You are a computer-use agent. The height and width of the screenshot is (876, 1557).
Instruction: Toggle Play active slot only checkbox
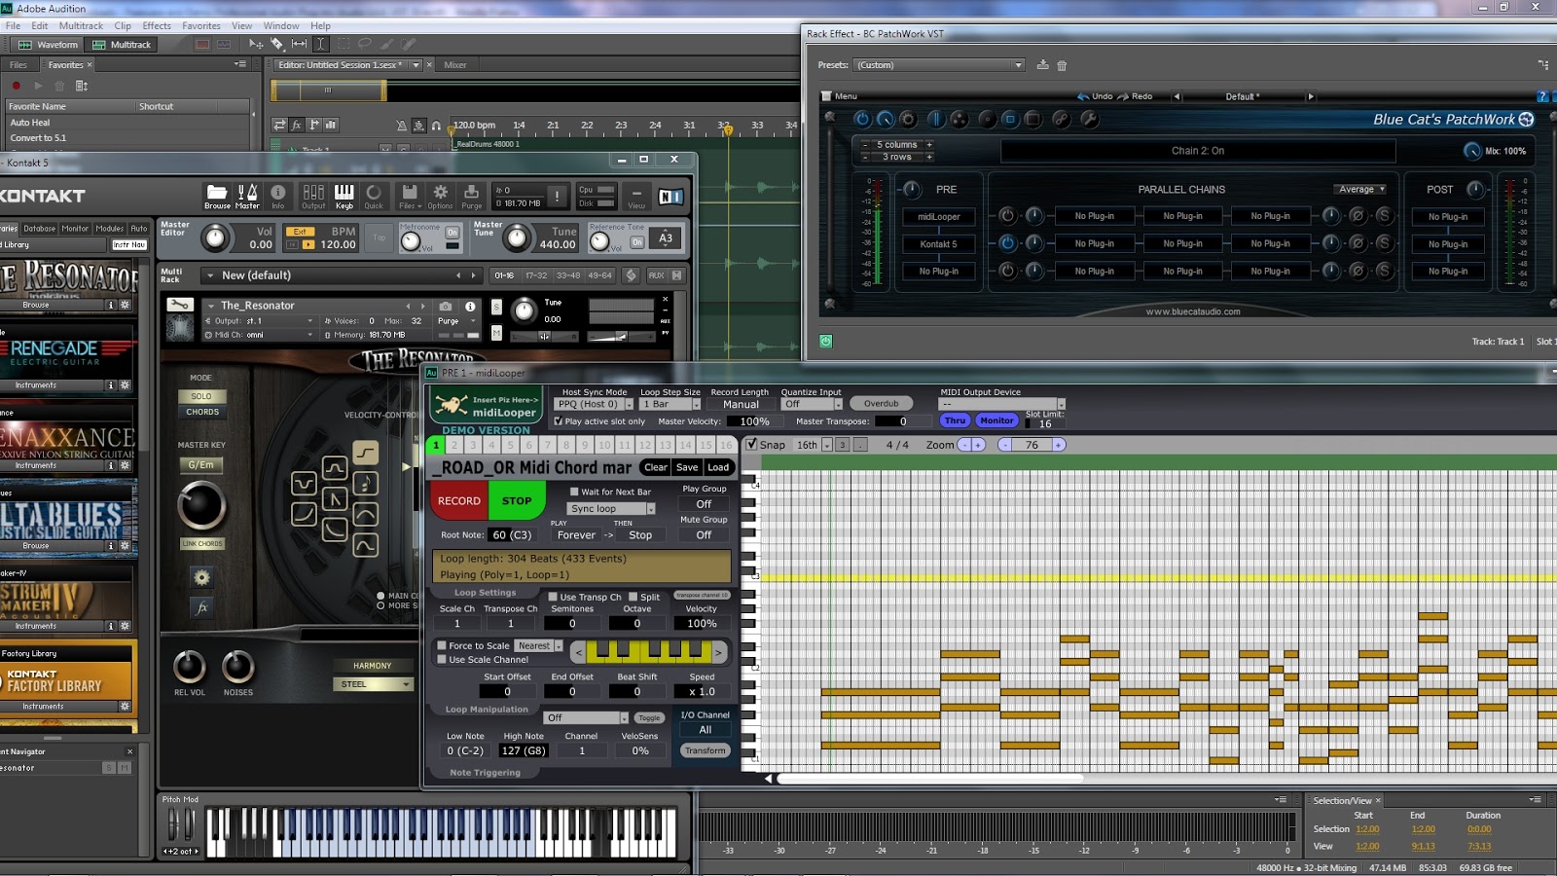click(x=559, y=421)
